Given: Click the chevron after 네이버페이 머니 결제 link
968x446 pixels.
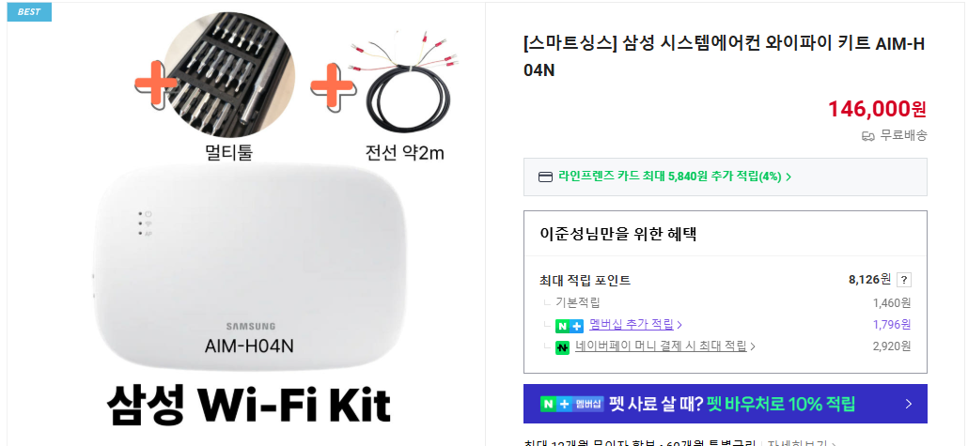Looking at the screenshot, I should point(753,346).
